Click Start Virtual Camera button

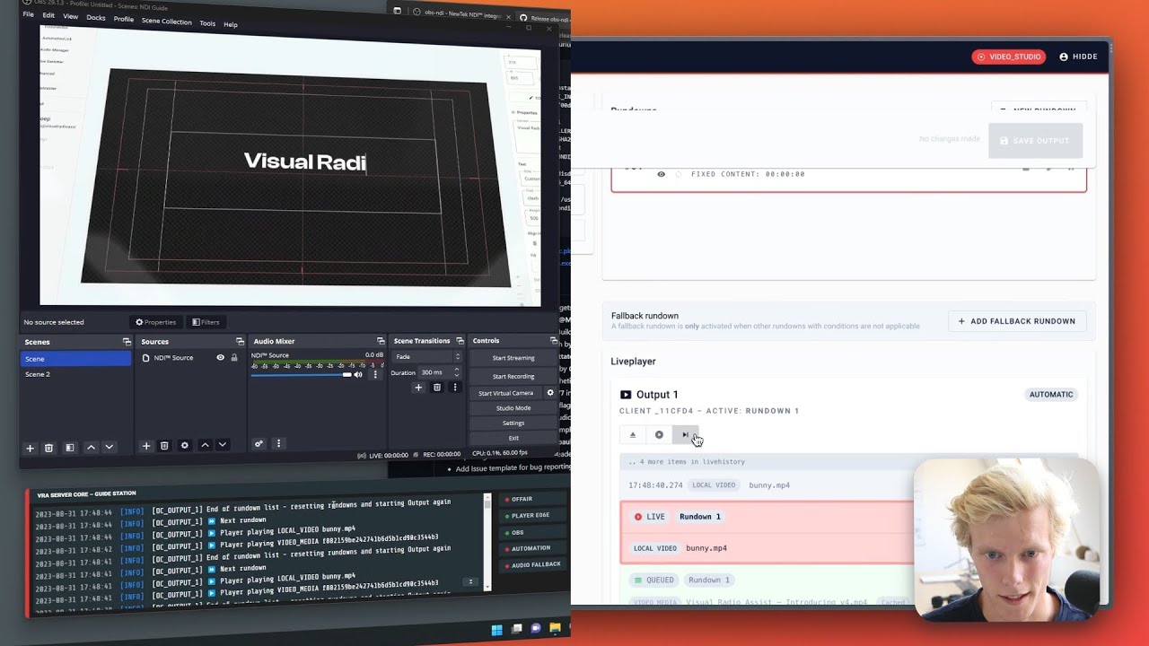point(506,393)
